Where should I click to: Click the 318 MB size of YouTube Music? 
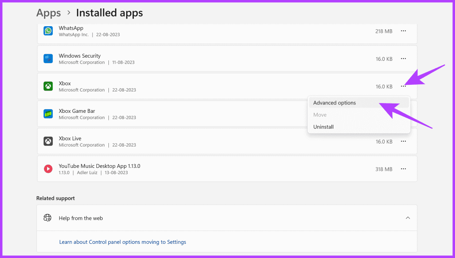383,169
